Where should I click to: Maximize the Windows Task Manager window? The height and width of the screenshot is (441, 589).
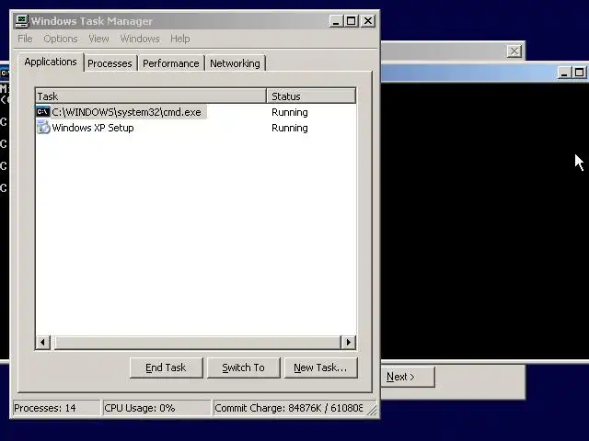coord(352,21)
